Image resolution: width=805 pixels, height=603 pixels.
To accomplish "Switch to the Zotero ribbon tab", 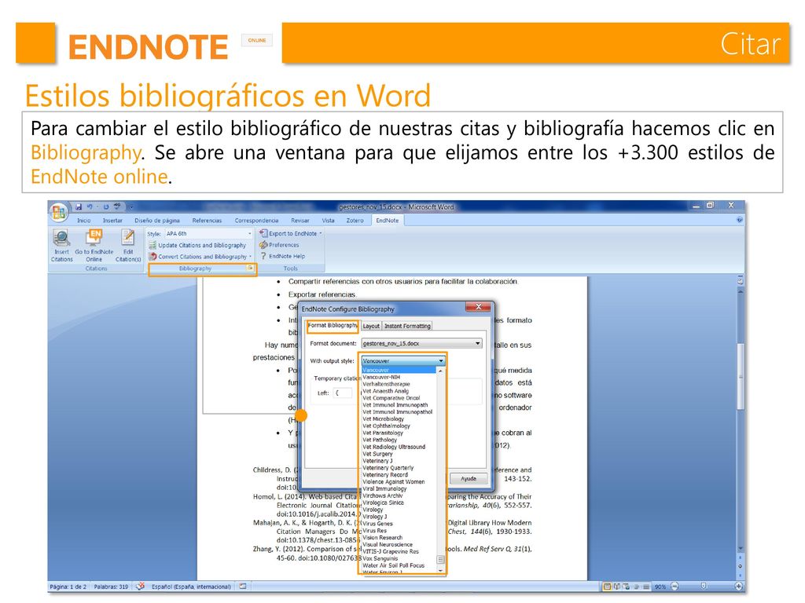I will click(x=355, y=221).
